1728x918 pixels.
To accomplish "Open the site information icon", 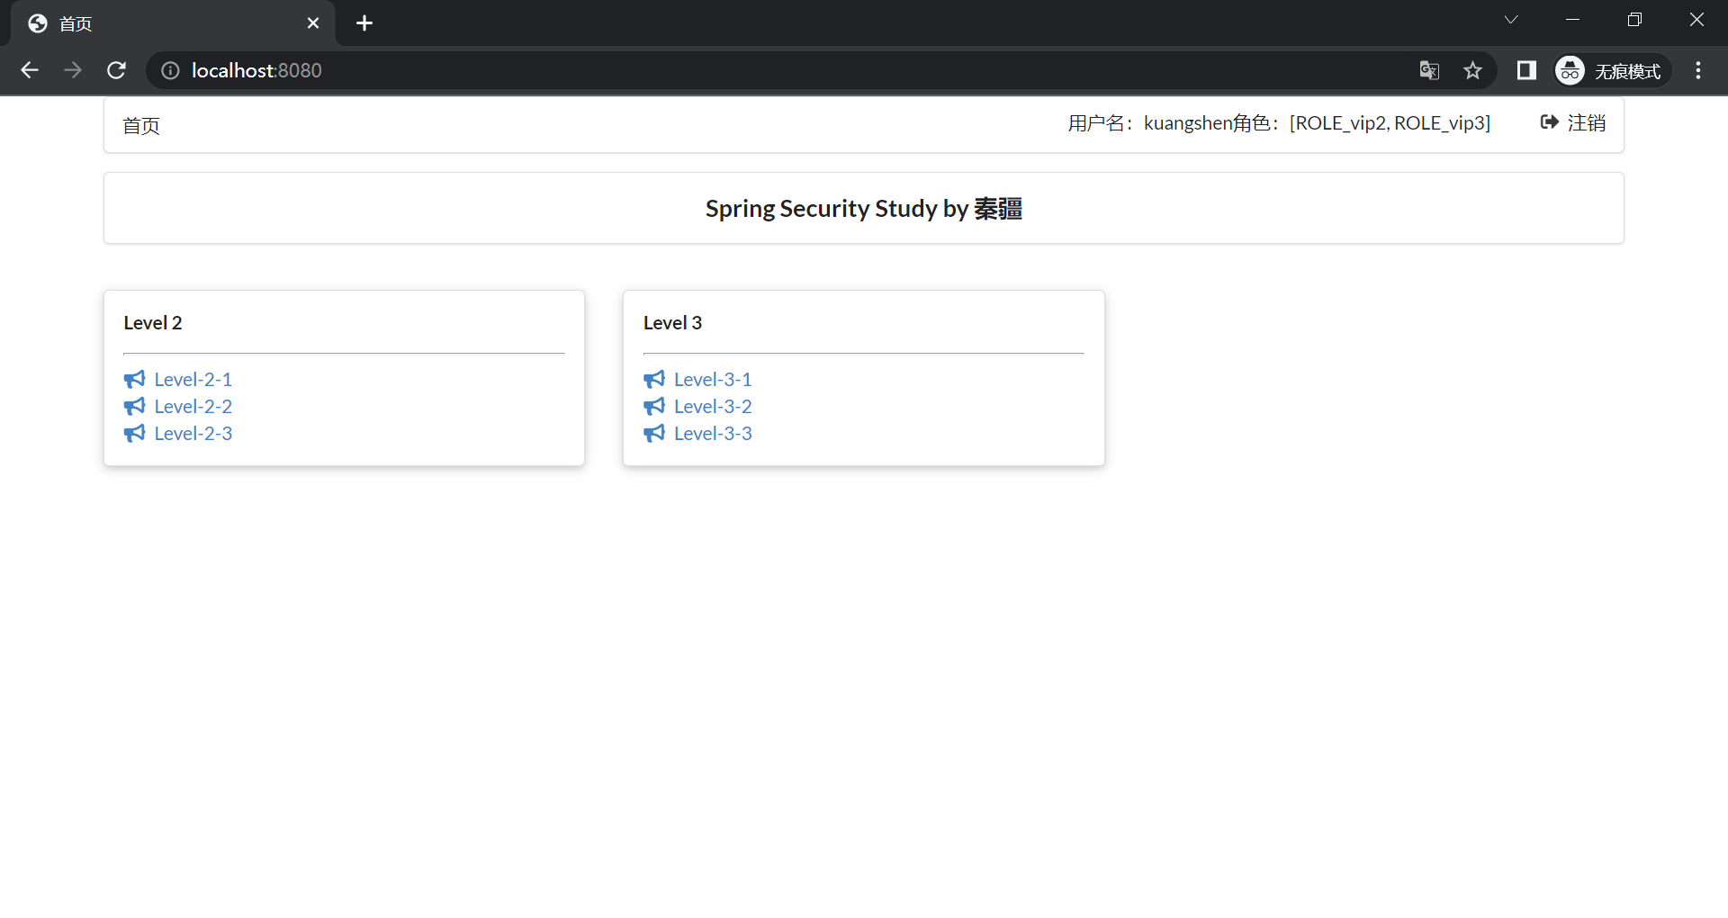I will (170, 70).
